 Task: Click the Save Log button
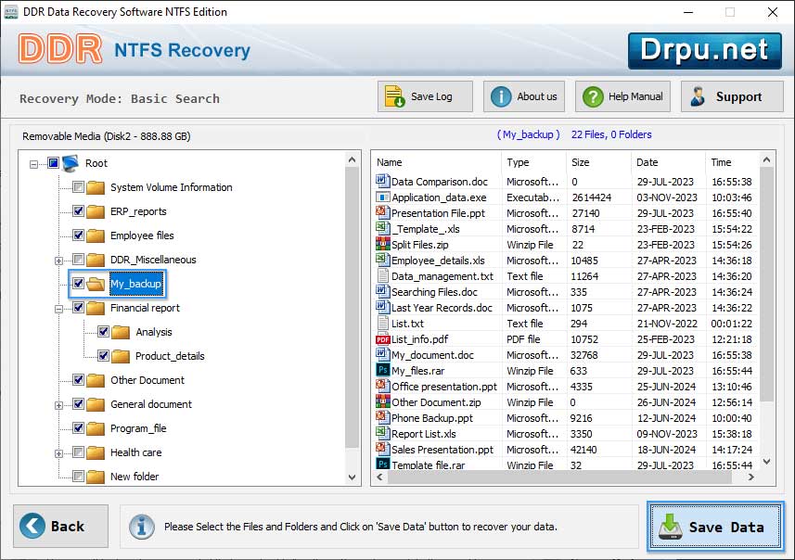425,96
